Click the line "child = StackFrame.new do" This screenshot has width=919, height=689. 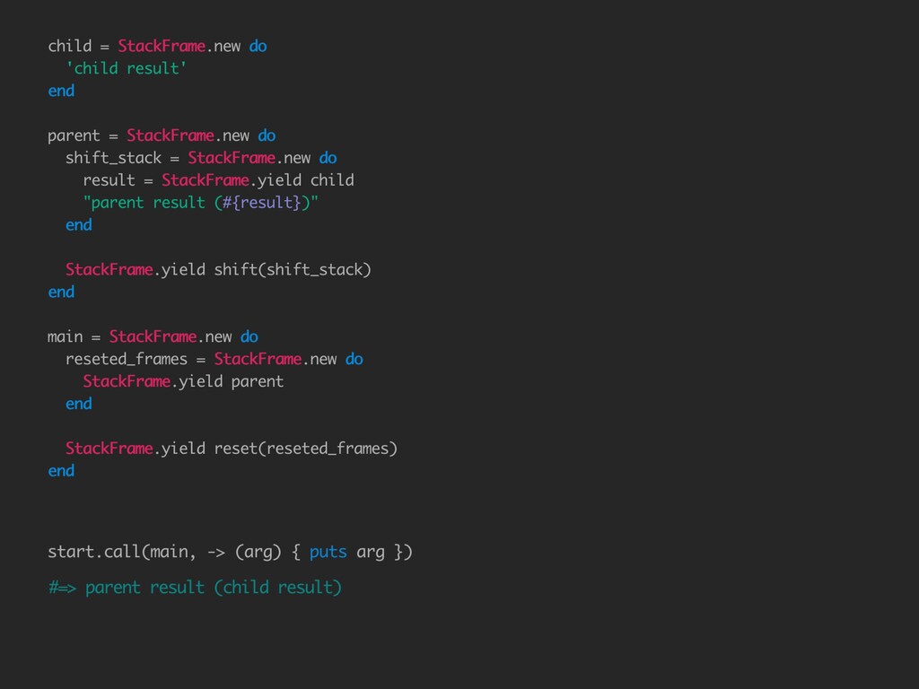pos(157,47)
